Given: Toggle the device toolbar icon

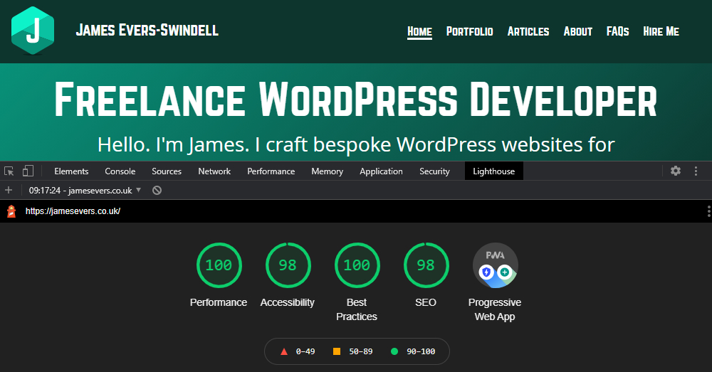Looking at the screenshot, I should click(28, 171).
